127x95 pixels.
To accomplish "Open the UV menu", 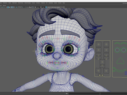I will click(x=47, y=3).
